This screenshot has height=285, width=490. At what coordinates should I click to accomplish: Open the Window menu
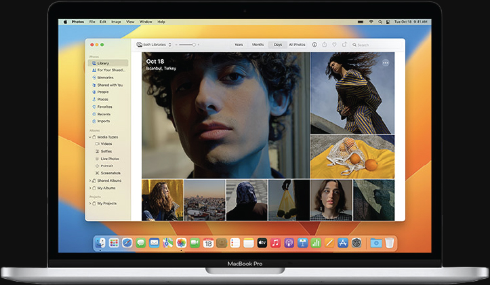coord(146,22)
